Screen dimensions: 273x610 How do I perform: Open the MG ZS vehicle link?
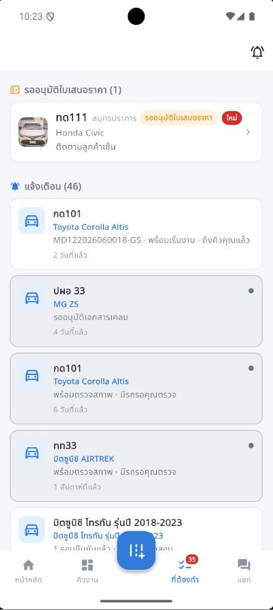[x=66, y=304]
